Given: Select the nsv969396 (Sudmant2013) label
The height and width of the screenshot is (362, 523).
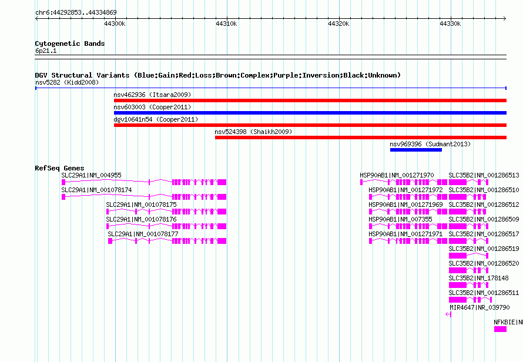Looking at the screenshot, I should coord(430,144).
